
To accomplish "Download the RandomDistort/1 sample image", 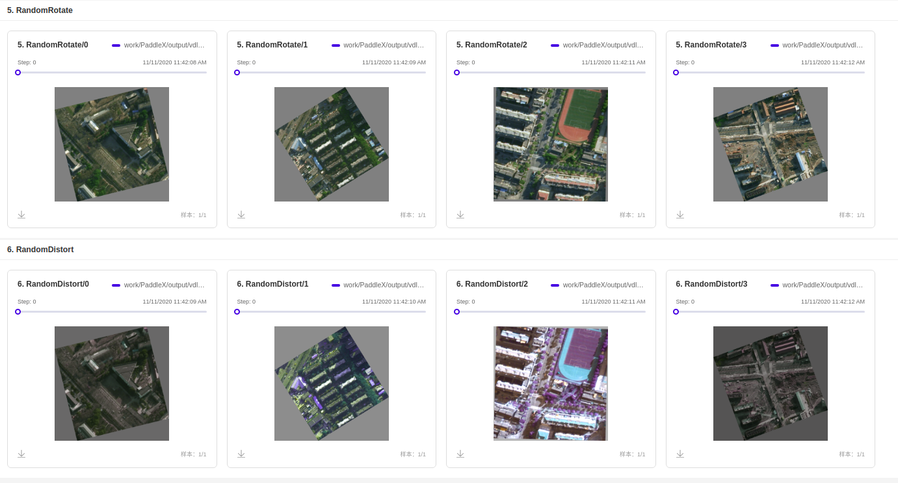I will (241, 454).
